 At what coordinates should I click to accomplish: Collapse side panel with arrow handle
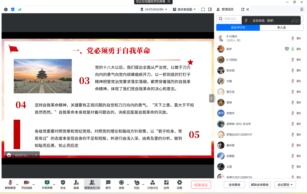pos(212,98)
